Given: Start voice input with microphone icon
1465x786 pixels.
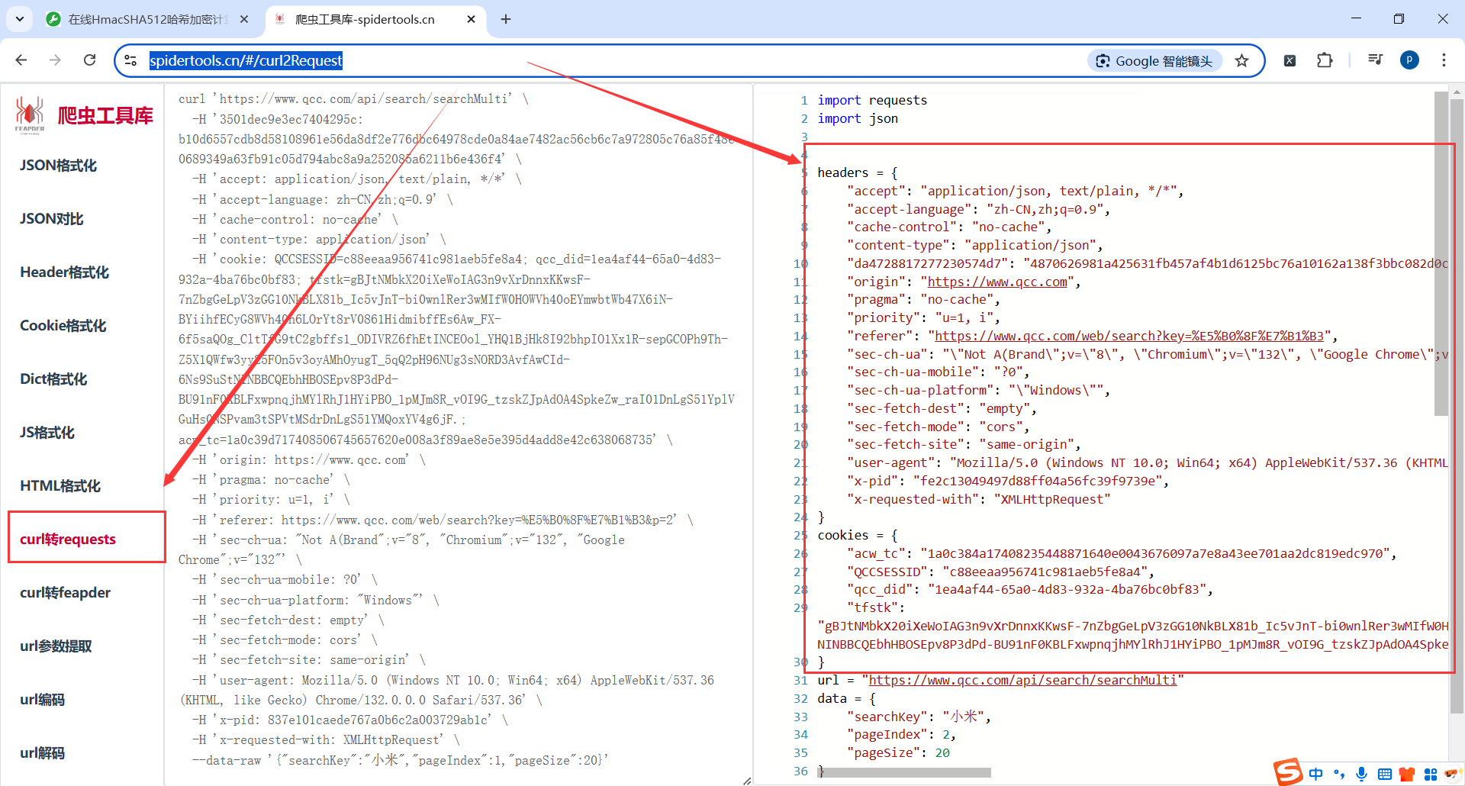Looking at the screenshot, I should 1362,775.
